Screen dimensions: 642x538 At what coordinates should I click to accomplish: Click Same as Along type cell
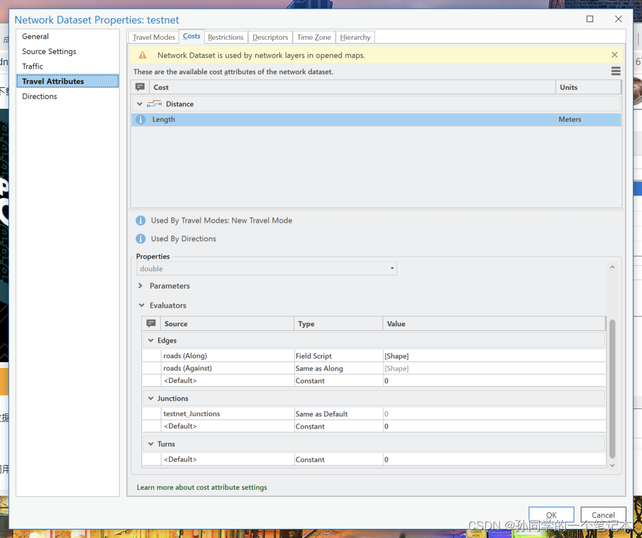[x=338, y=368]
